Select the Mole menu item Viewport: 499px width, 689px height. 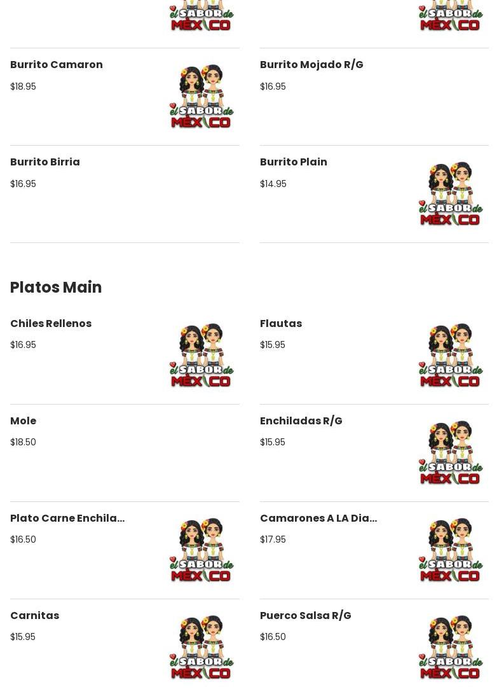coord(24,421)
